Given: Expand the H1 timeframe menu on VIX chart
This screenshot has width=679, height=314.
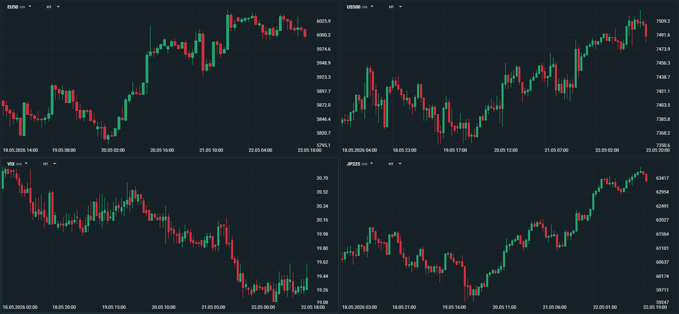Looking at the screenshot, I should pos(49,164).
